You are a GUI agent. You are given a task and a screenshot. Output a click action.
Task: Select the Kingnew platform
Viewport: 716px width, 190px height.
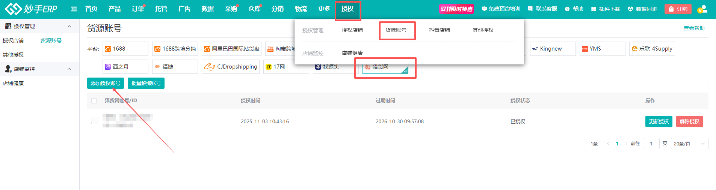point(553,49)
